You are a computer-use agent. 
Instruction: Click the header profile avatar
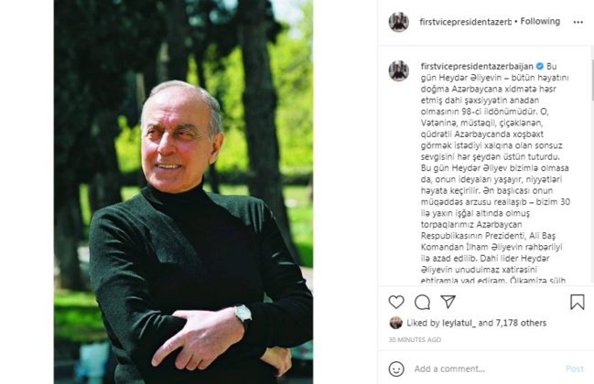398,22
